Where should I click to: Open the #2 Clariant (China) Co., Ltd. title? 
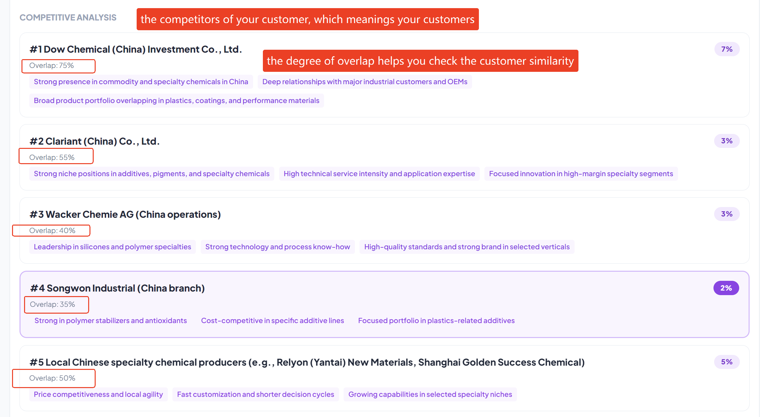tap(95, 141)
